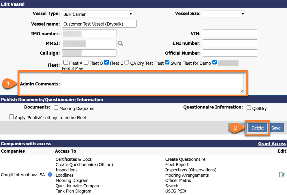Viewport: 287px width, 195px height.
Task: Open the Grant Access link
Action: click(x=272, y=144)
